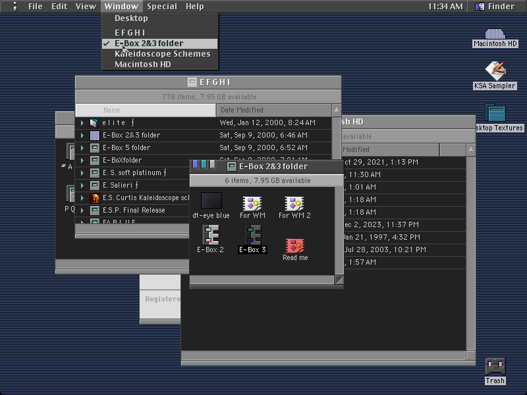
Task: Click the Trash icon
Action: (495, 367)
